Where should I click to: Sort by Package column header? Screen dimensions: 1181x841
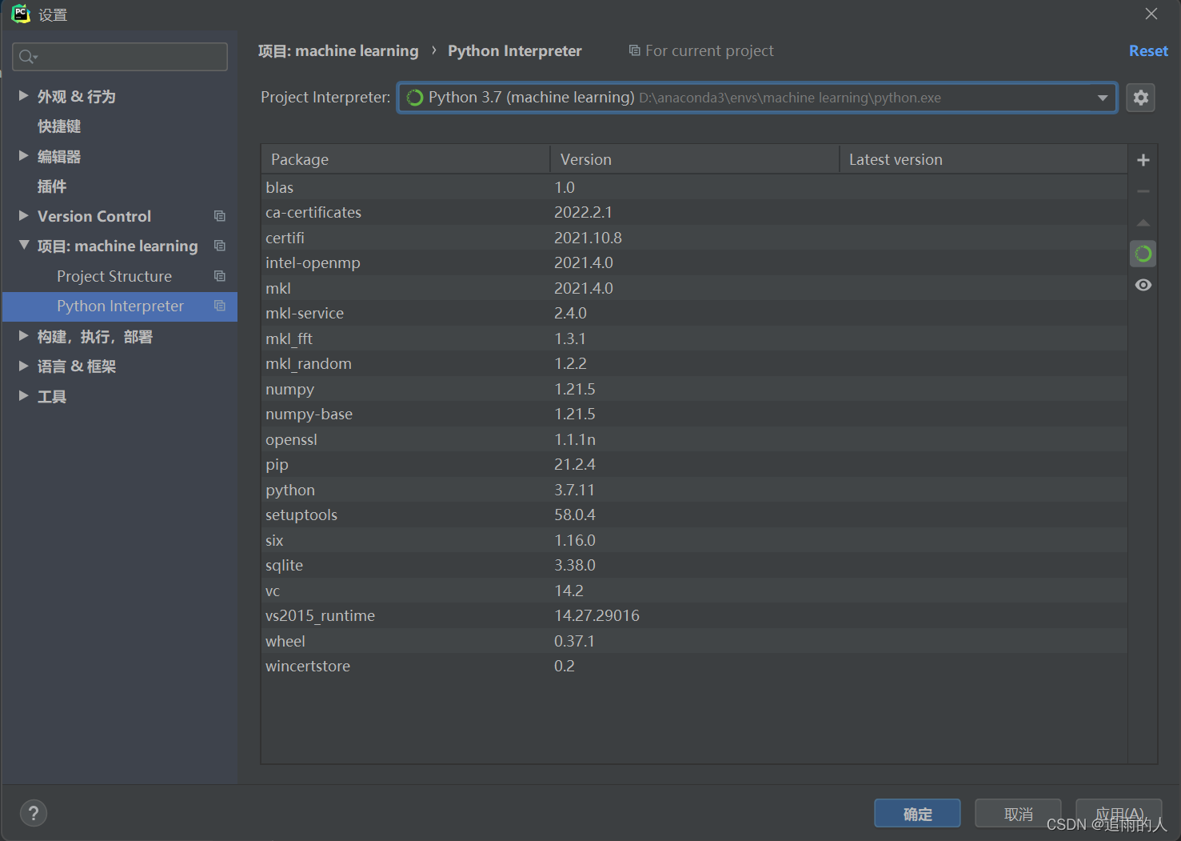[x=405, y=159]
